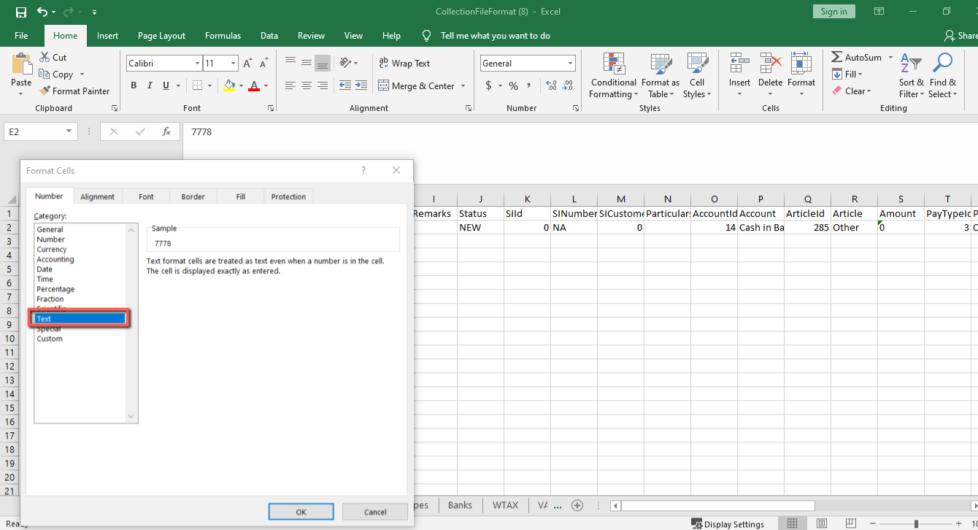This screenshot has height=530, width=978.
Task: Toggle Bold formatting
Action: 134,86
